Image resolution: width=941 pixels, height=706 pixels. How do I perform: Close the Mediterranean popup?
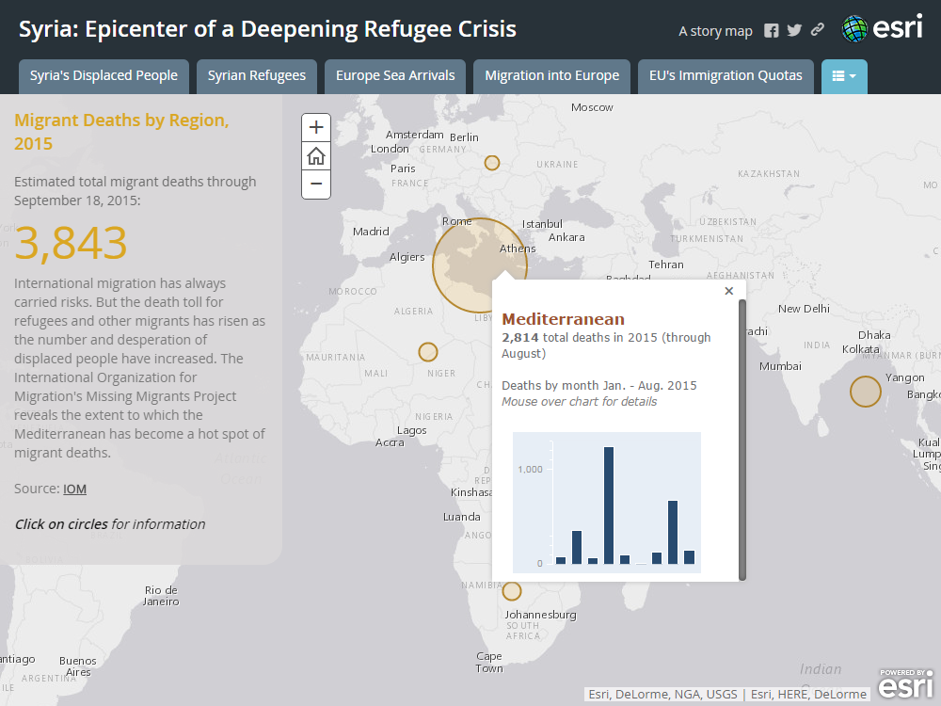click(728, 292)
